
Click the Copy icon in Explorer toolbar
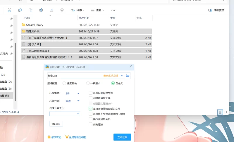click(20, 10)
